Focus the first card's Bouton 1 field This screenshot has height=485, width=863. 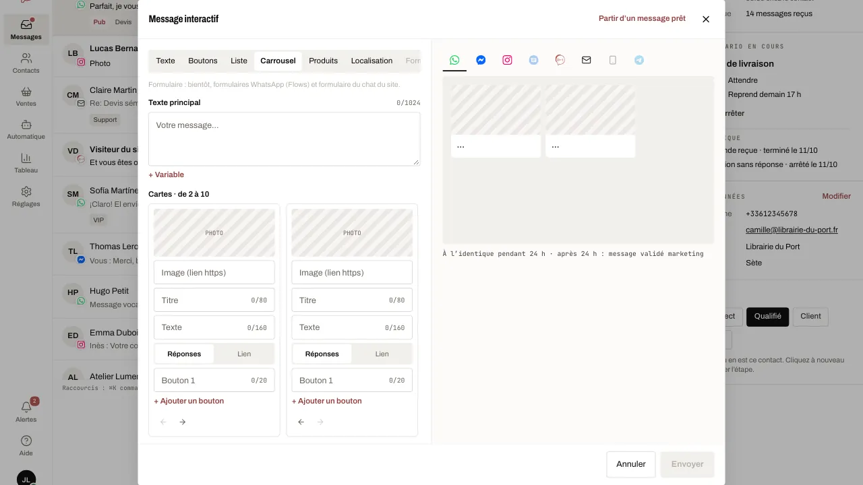[214, 381]
